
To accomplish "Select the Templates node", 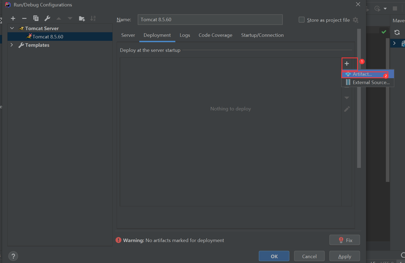I will (x=37, y=45).
